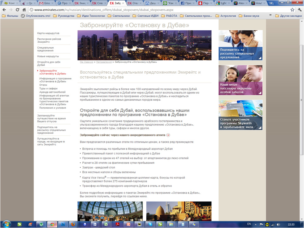Click 'Забронируйте сейчас через нашего аккредитованного агента'
Viewport: 304px width, 228px height.
[123, 135]
